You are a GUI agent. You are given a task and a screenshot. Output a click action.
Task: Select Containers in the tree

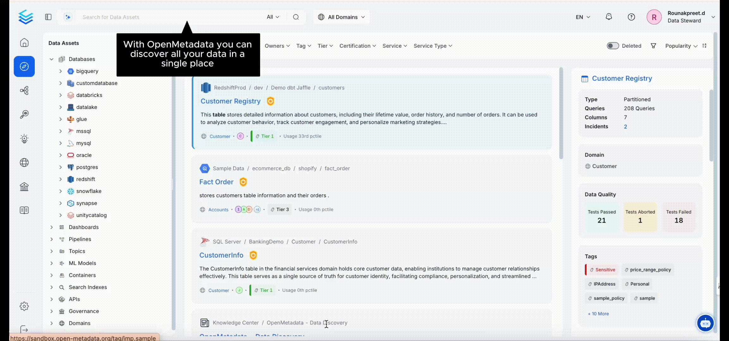pyautogui.click(x=82, y=275)
